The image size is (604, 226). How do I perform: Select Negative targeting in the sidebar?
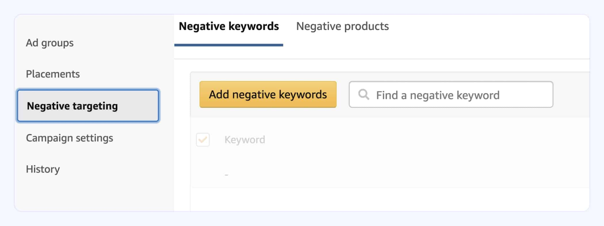[88, 106]
